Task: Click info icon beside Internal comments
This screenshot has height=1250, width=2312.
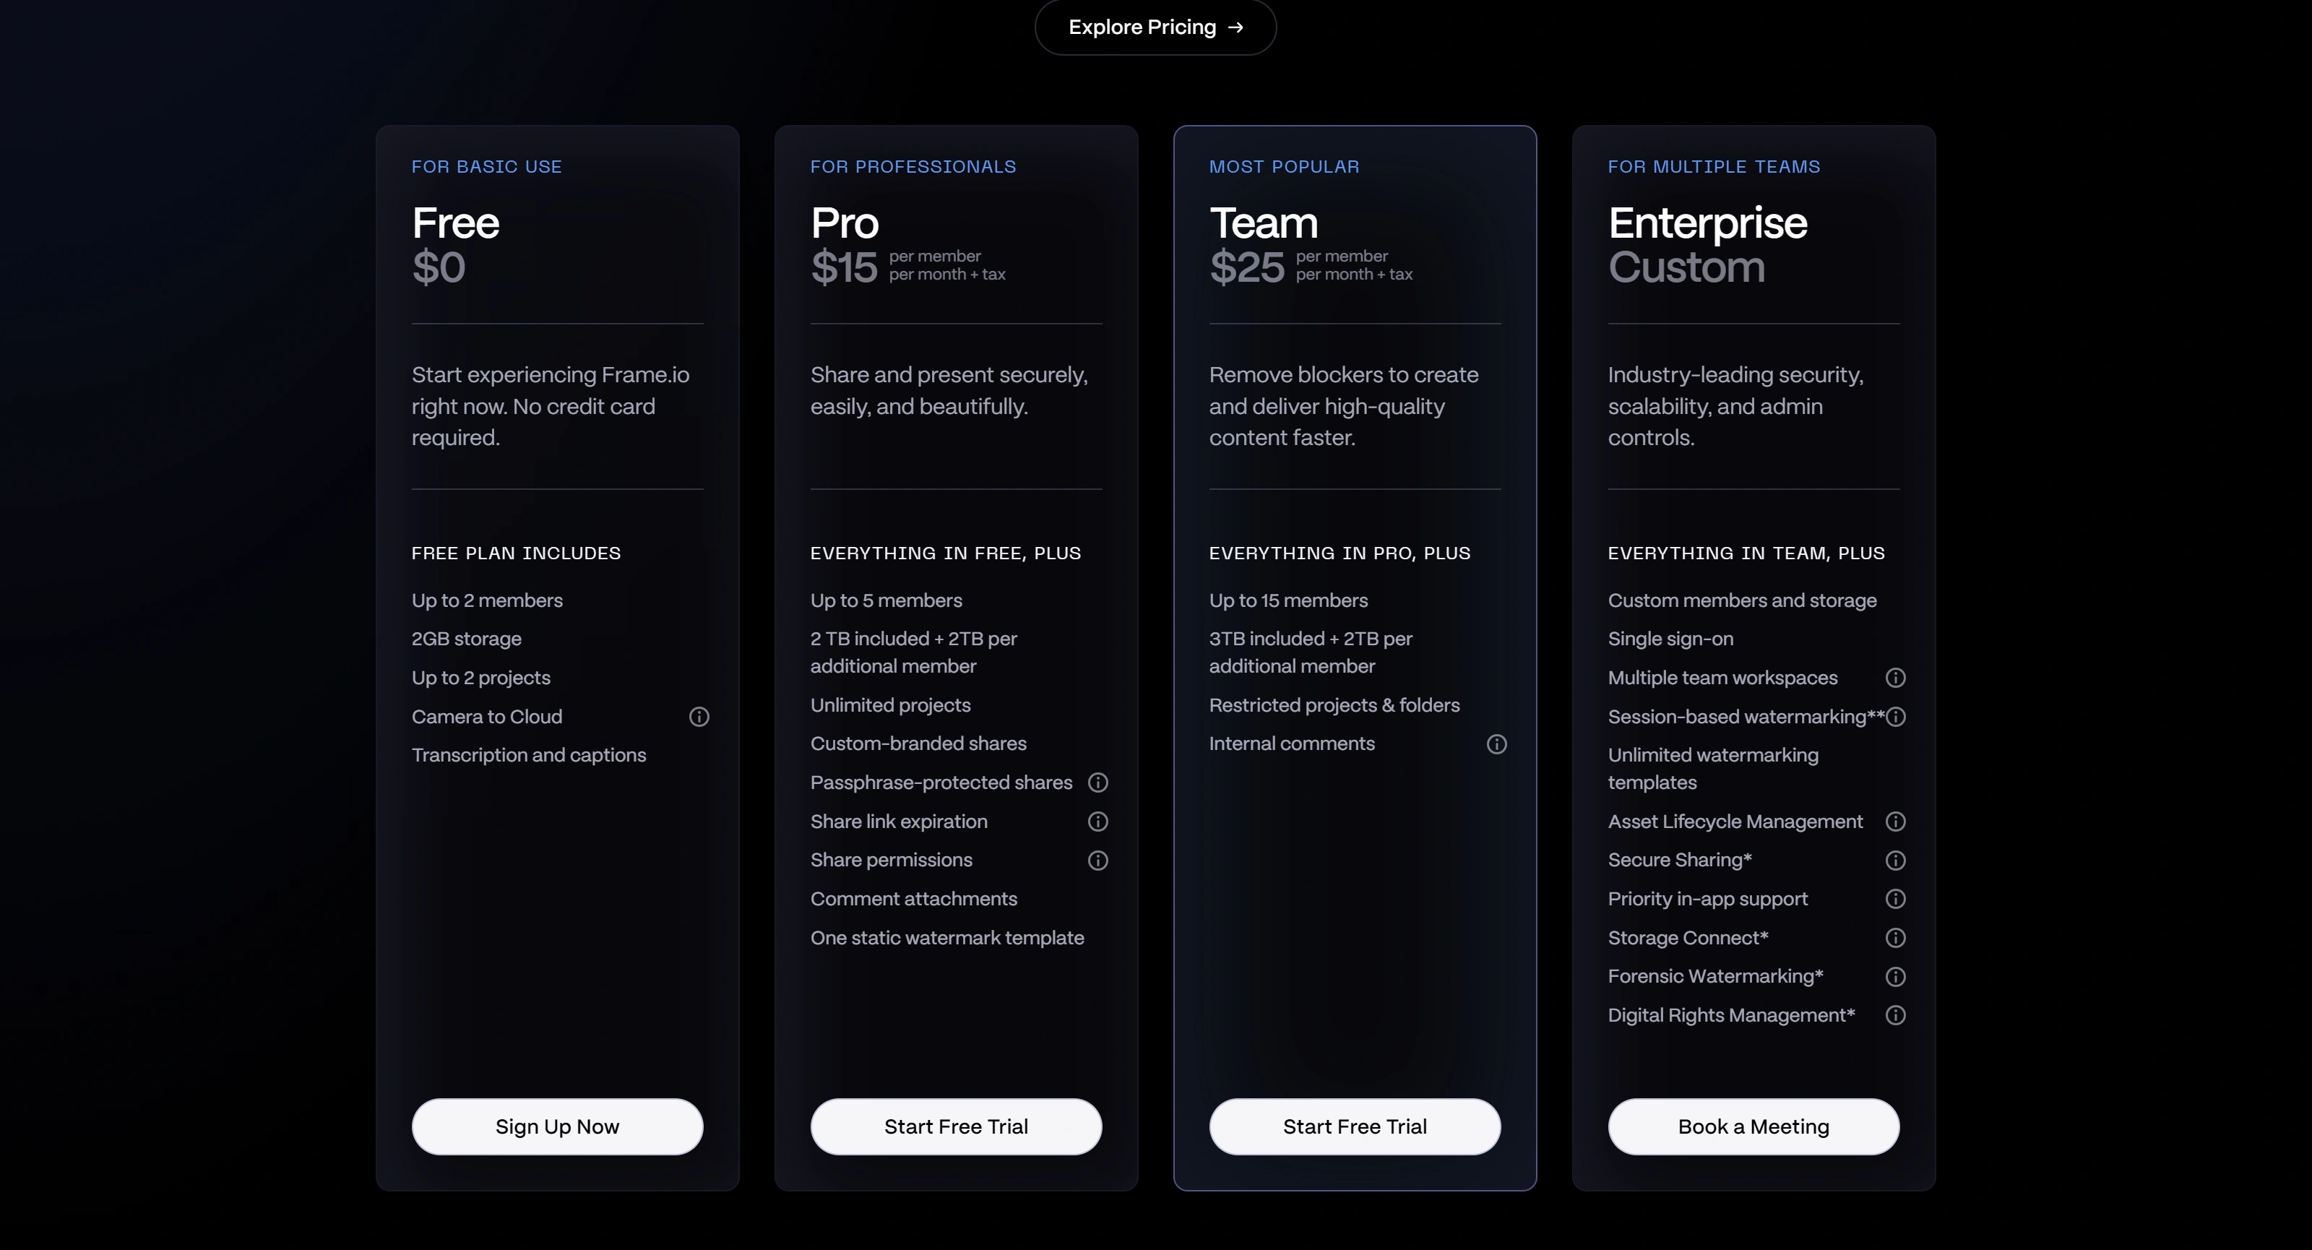Action: click(1496, 744)
